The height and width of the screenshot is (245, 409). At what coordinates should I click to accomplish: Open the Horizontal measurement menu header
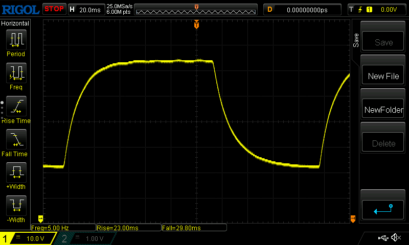point(15,23)
